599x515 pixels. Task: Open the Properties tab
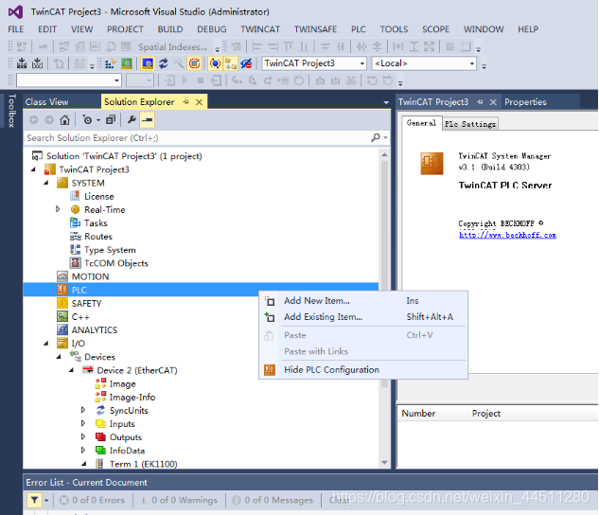(525, 102)
